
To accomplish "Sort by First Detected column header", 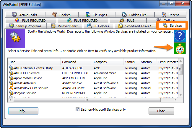I will coord(167,62).
